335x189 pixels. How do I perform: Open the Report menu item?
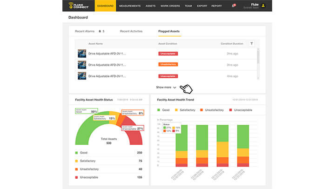tap(216, 6)
